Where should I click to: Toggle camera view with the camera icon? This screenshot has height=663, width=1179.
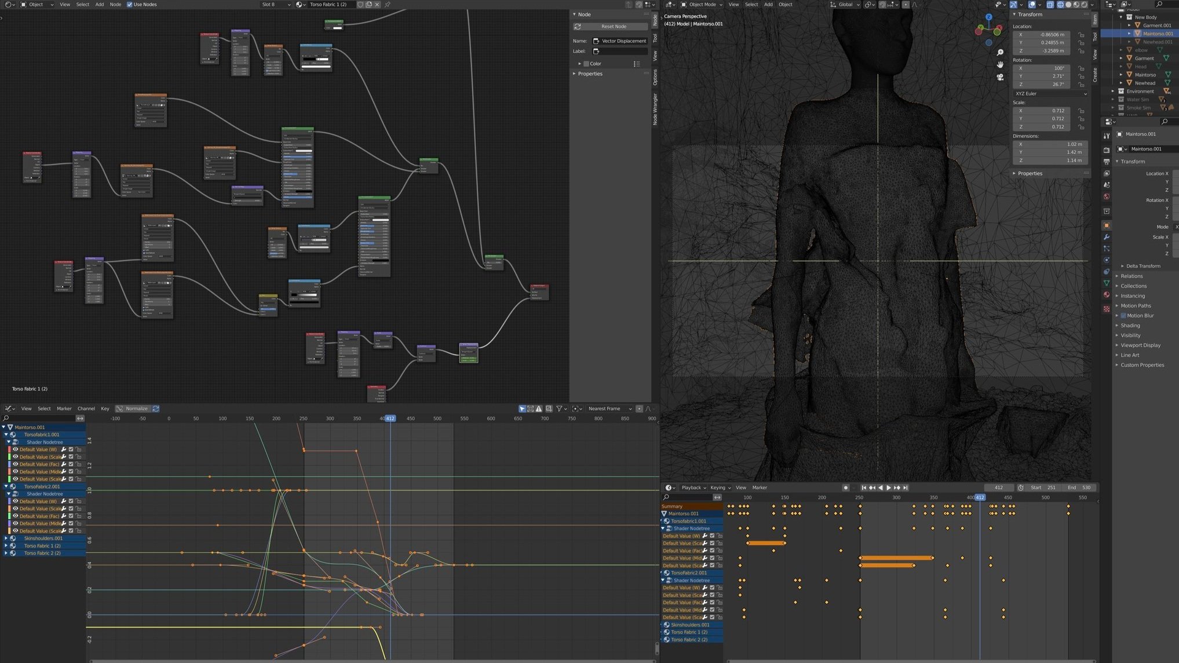coord(1000,77)
